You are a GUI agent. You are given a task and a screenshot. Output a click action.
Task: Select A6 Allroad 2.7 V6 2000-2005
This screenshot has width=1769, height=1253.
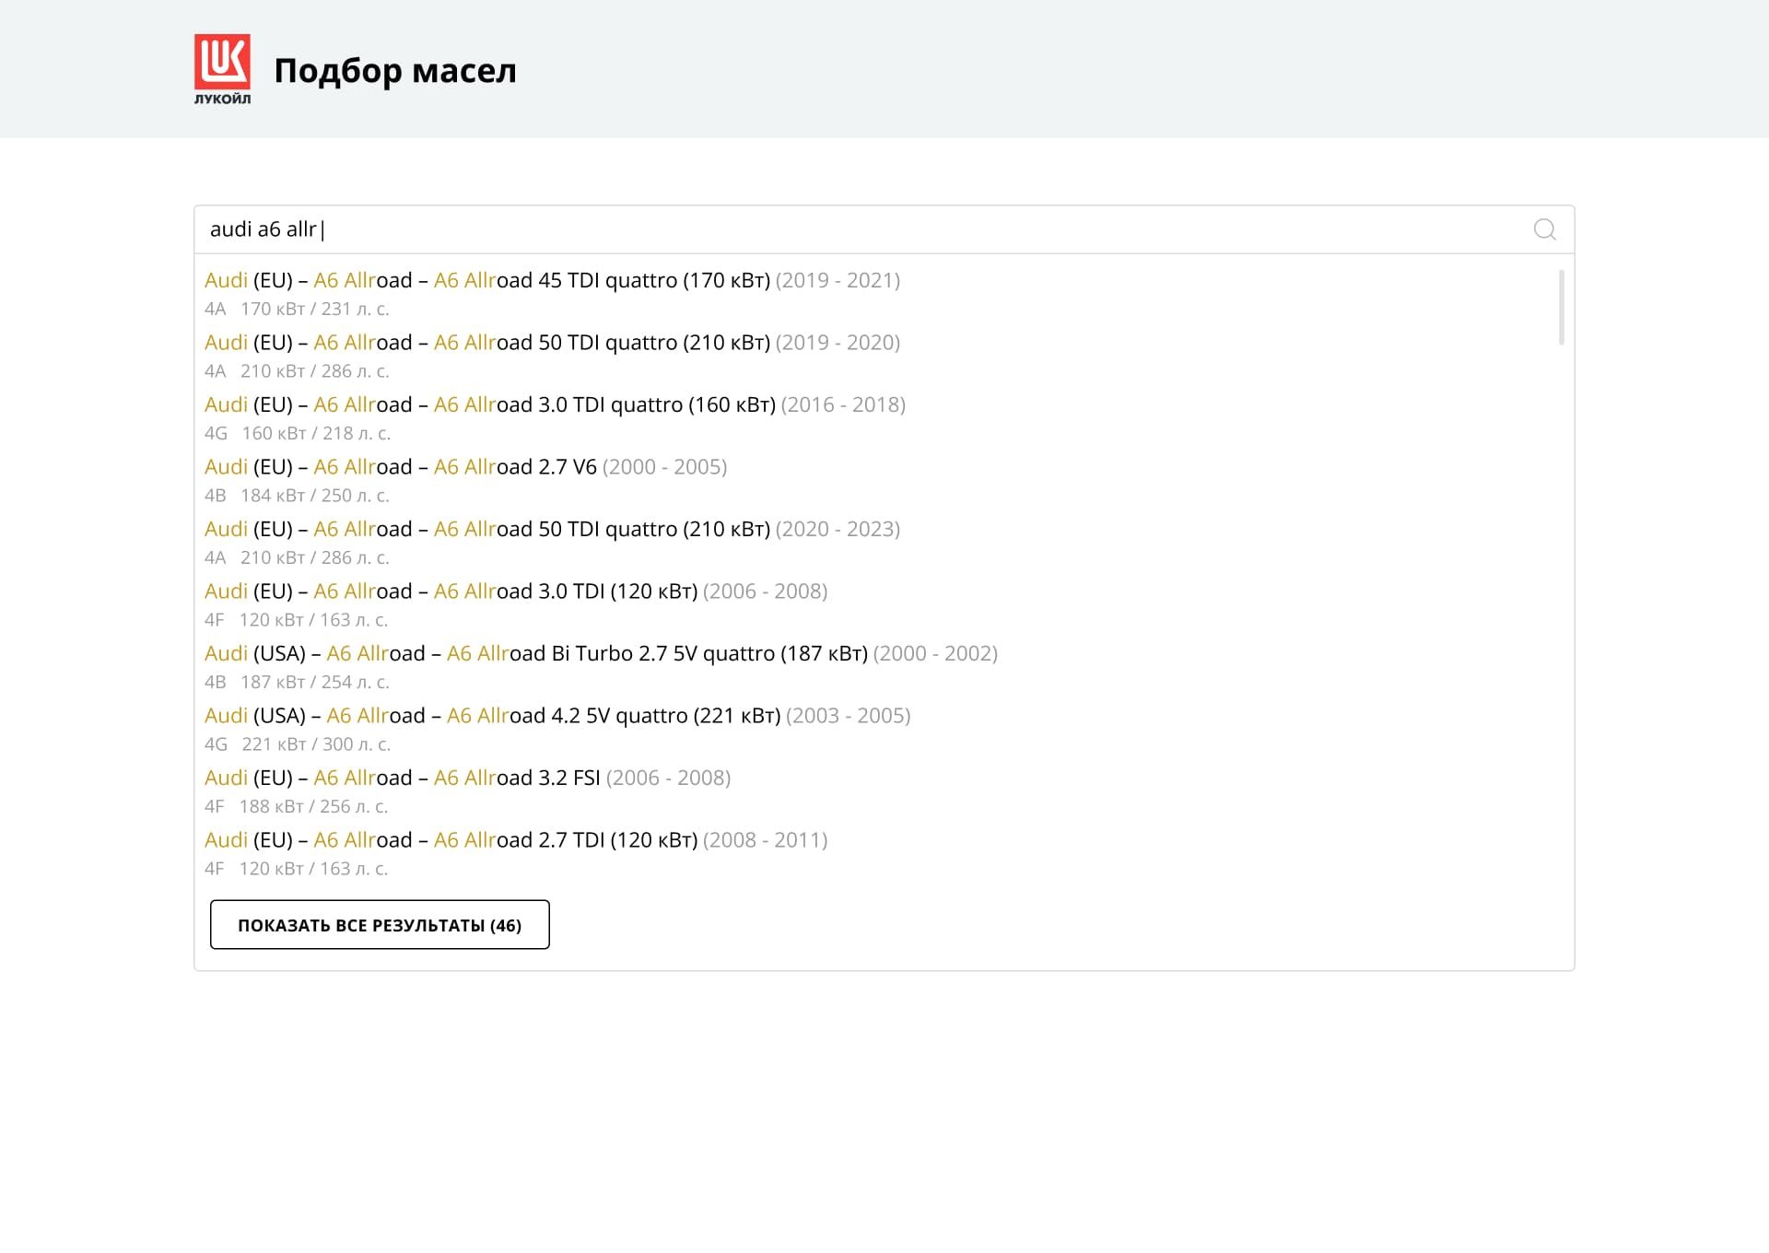pos(465,467)
